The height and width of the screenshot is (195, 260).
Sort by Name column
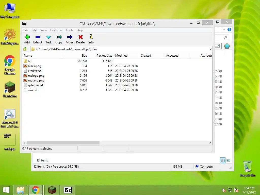pyautogui.click(x=43, y=56)
